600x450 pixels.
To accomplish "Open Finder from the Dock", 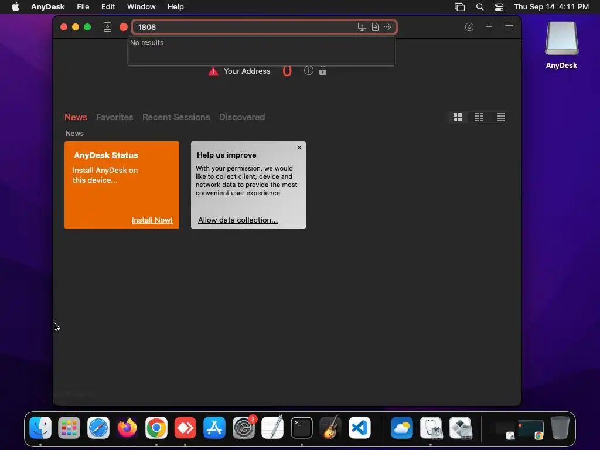I will tap(40, 427).
